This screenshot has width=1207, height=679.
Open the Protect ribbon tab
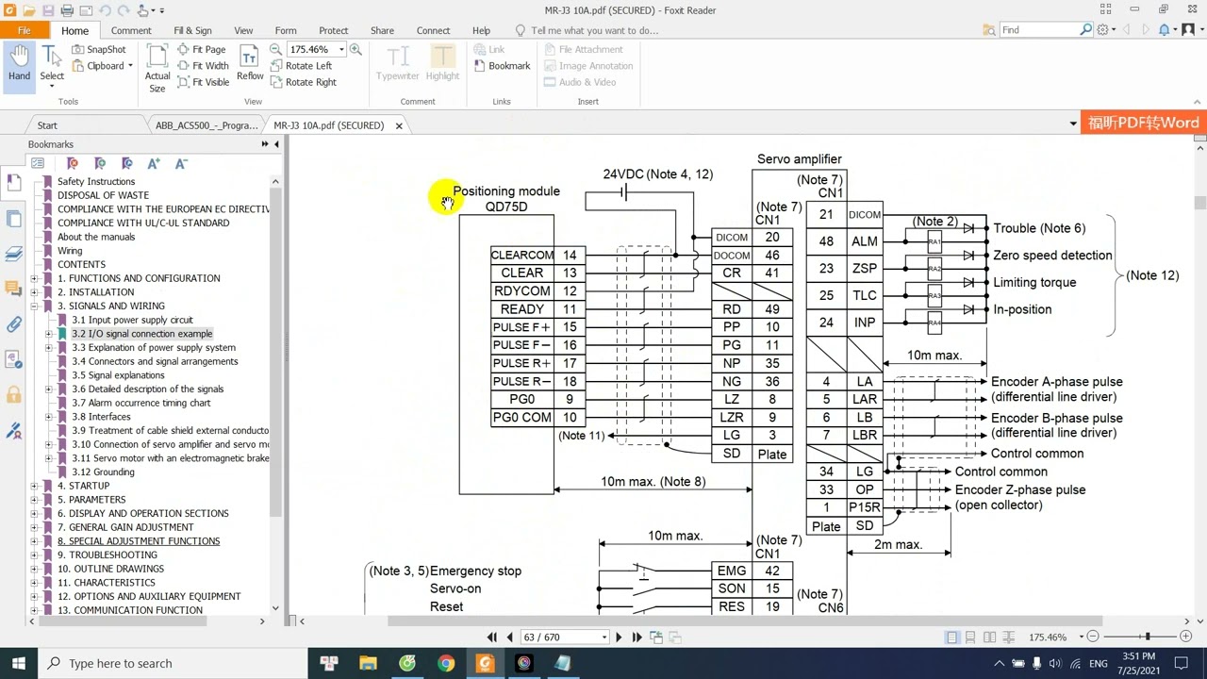click(333, 30)
